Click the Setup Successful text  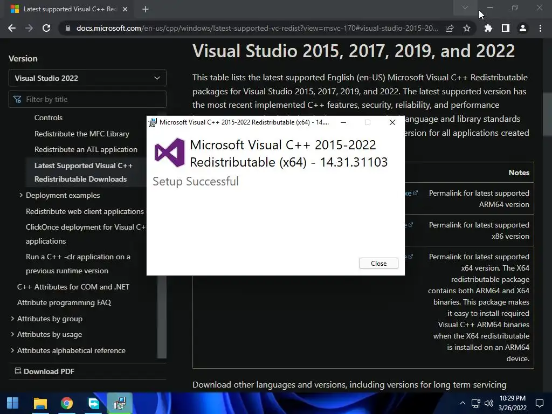coord(195,181)
